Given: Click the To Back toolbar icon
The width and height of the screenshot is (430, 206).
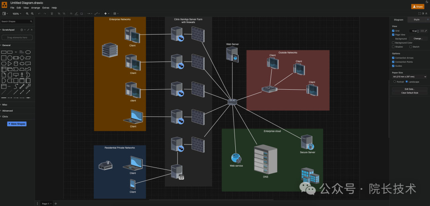Looking at the screenshot, I should pyautogui.click(x=64, y=13).
